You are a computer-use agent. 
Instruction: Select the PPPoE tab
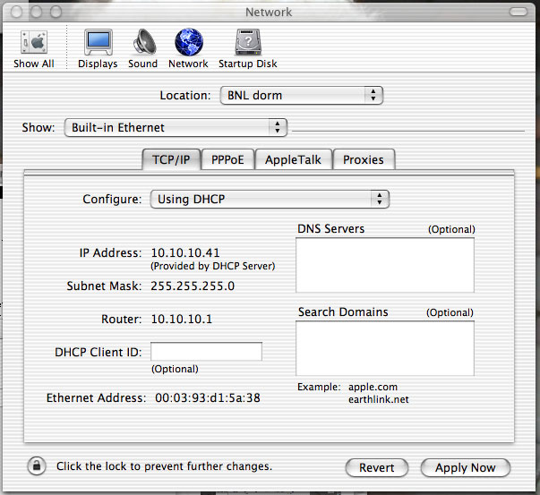227,159
